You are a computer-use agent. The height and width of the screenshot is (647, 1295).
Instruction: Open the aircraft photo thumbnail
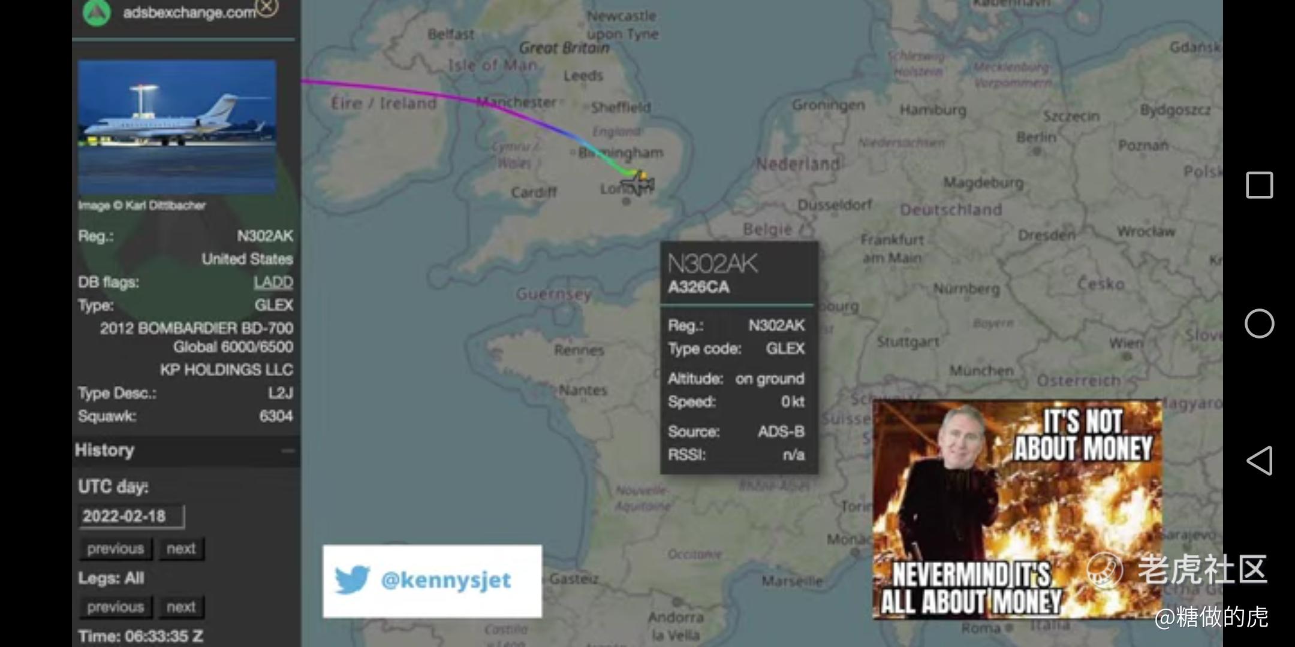click(x=177, y=126)
